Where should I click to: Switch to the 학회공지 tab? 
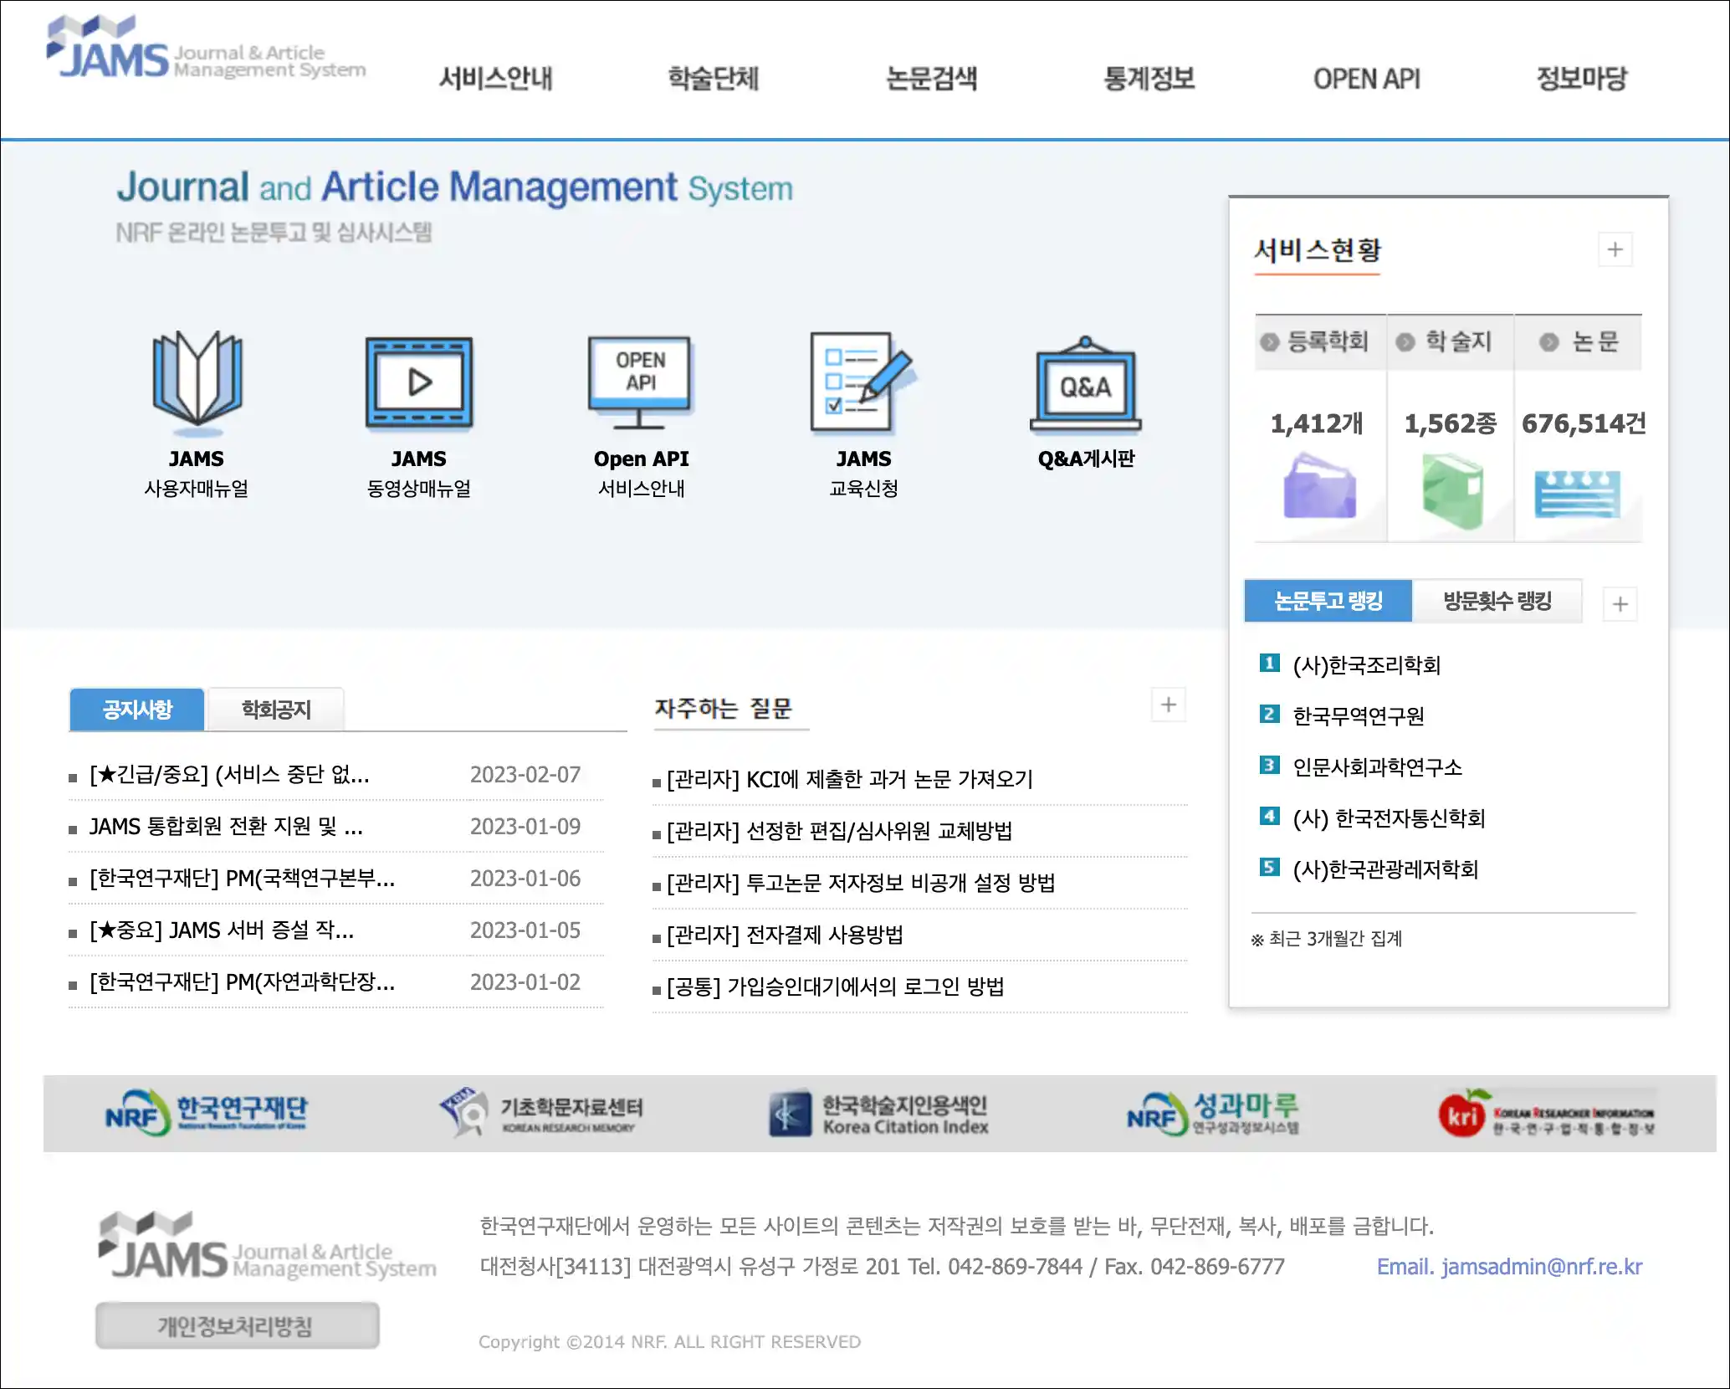pos(275,710)
